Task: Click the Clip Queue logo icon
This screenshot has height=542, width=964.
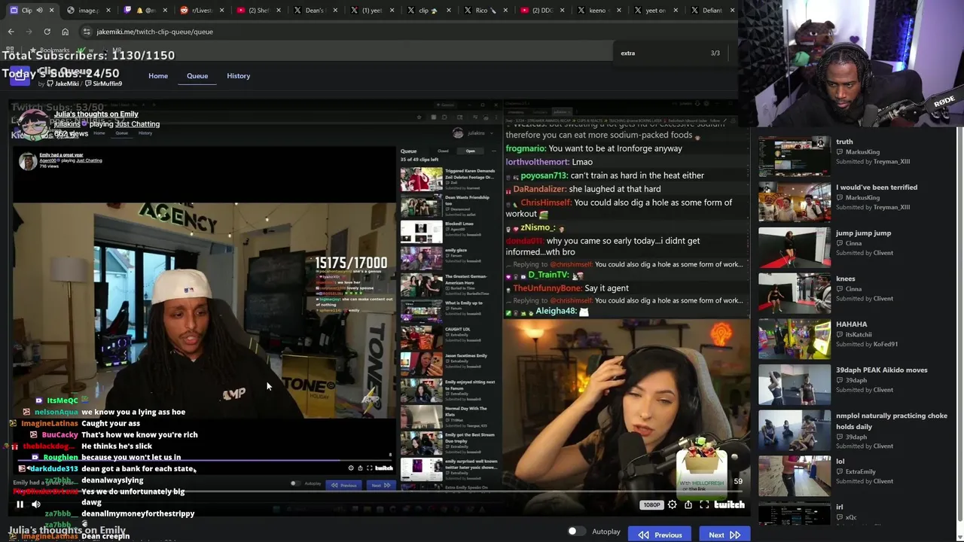Action: click(20, 76)
